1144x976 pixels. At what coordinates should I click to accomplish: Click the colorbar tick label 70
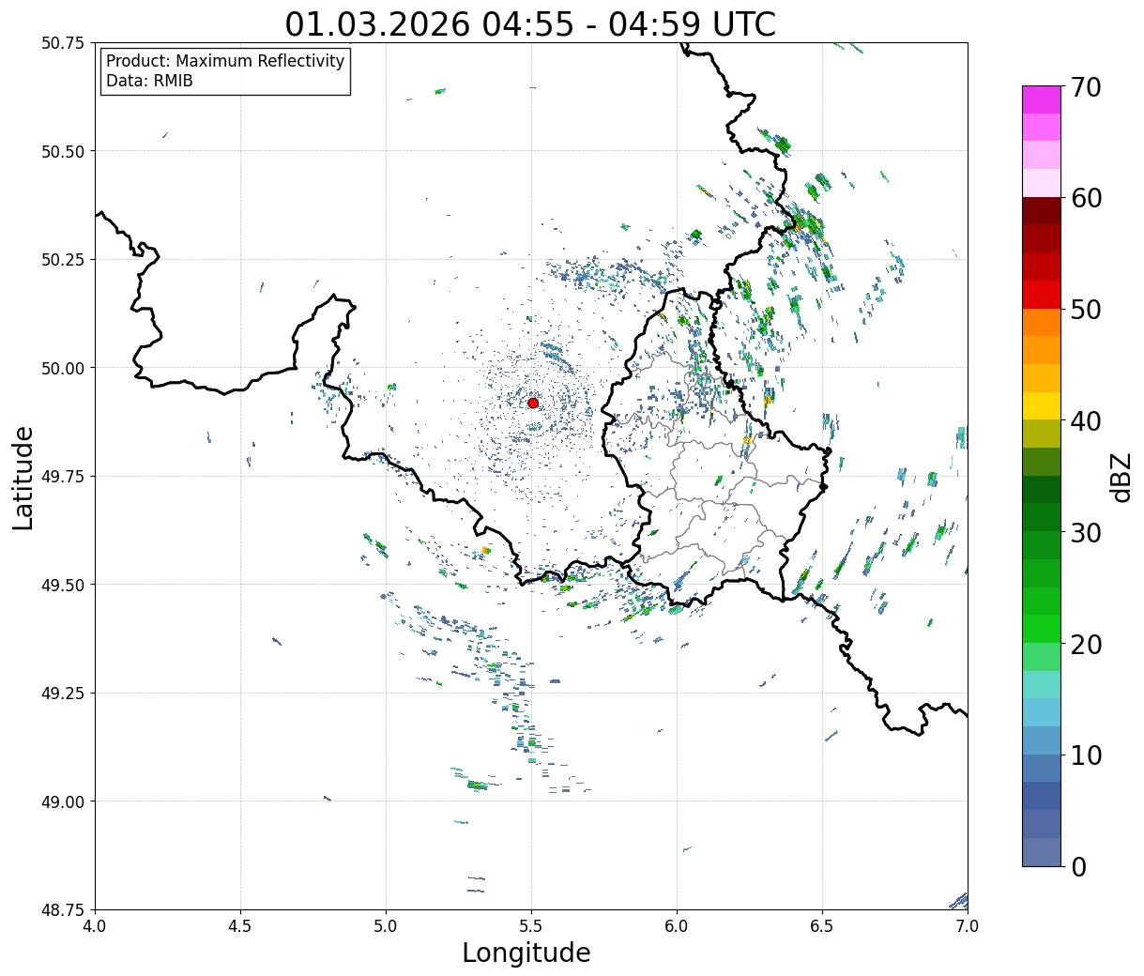(x=1086, y=87)
